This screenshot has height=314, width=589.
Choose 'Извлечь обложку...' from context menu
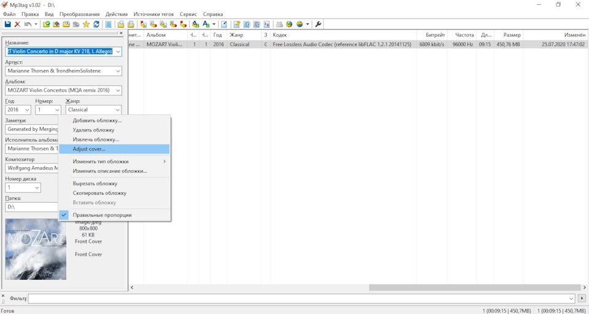coord(115,139)
